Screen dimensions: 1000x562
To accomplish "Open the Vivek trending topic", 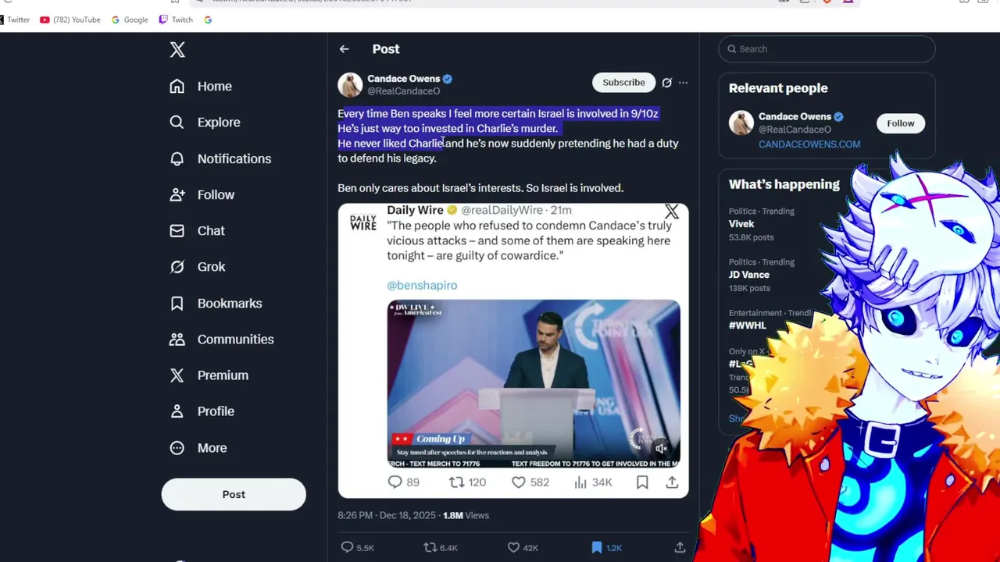I will point(741,224).
